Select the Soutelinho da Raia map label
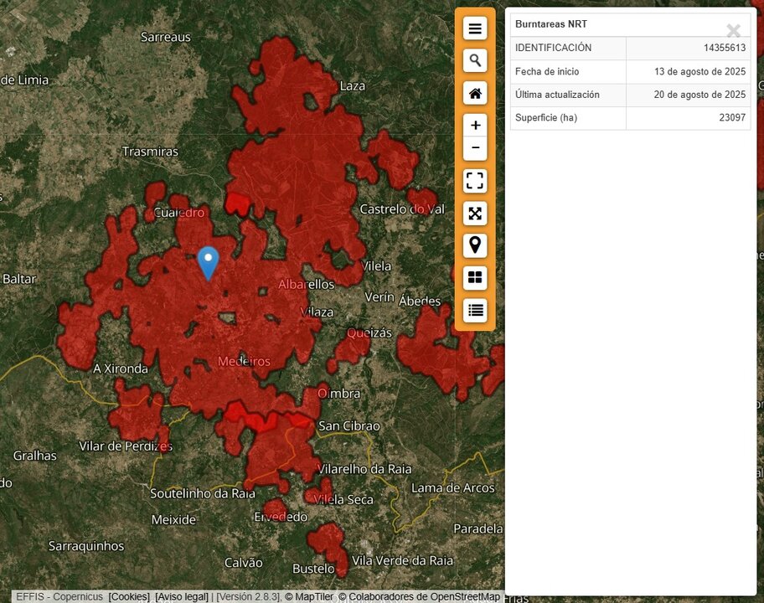Image resolution: width=764 pixels, height=603 pixels. tap(203, 493)
